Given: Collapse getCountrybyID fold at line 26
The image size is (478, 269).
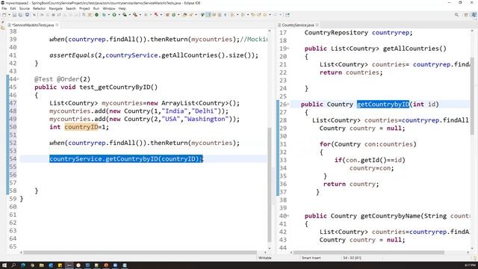Looking at the screenshot, I should pos(288,105).
